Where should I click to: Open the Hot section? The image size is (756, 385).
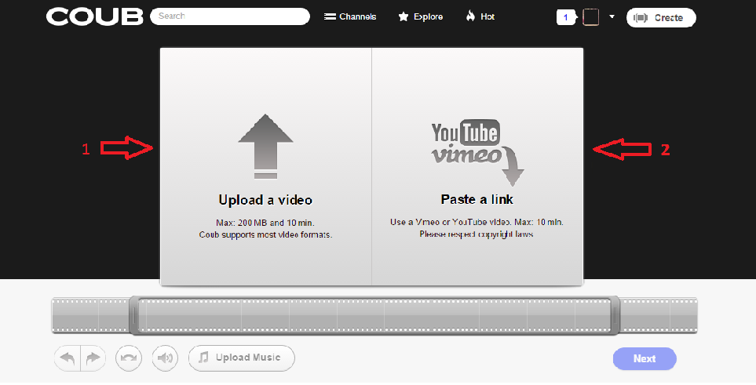pyautogui.click(x=480, y=16)
